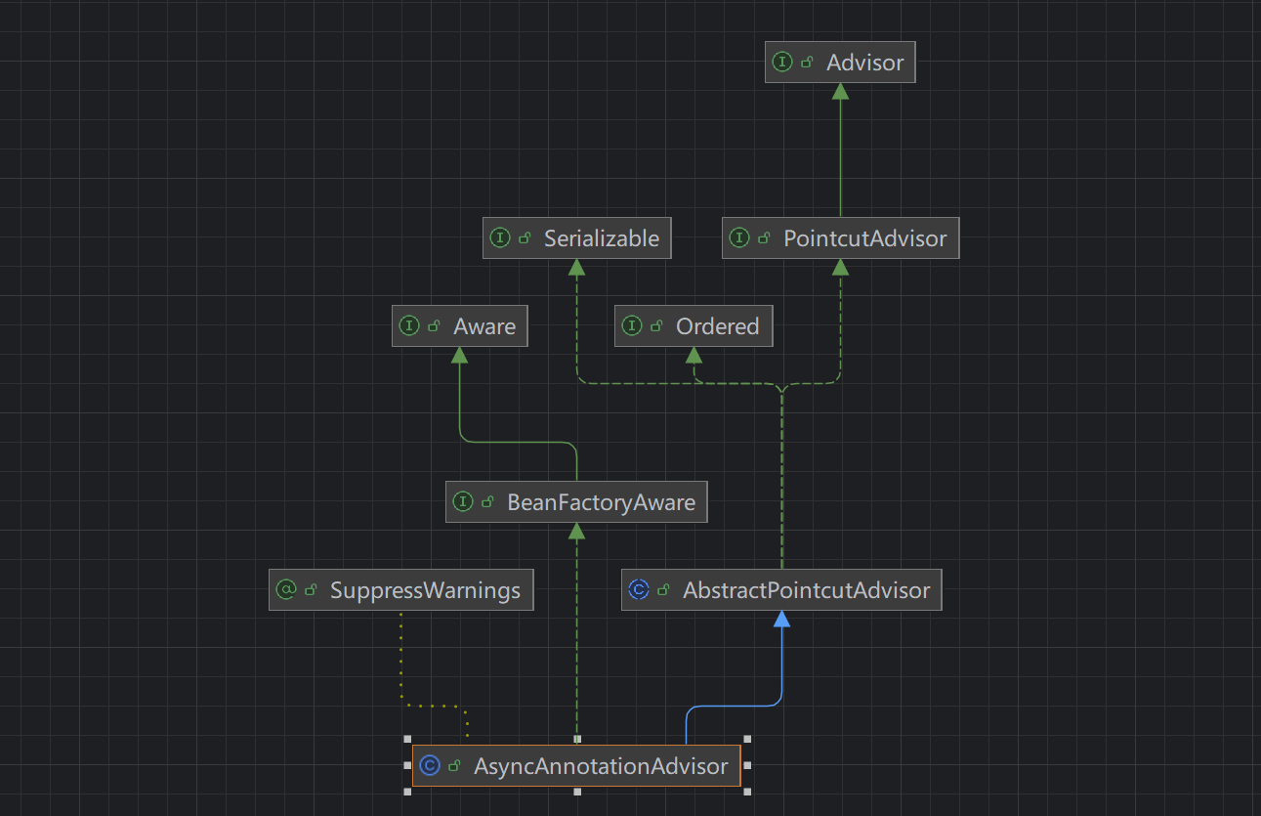Click the class icon on AsyncAnnotationAdvisor node
The width and height of the screenshot is (1261, 816).
tap(429, 766)
